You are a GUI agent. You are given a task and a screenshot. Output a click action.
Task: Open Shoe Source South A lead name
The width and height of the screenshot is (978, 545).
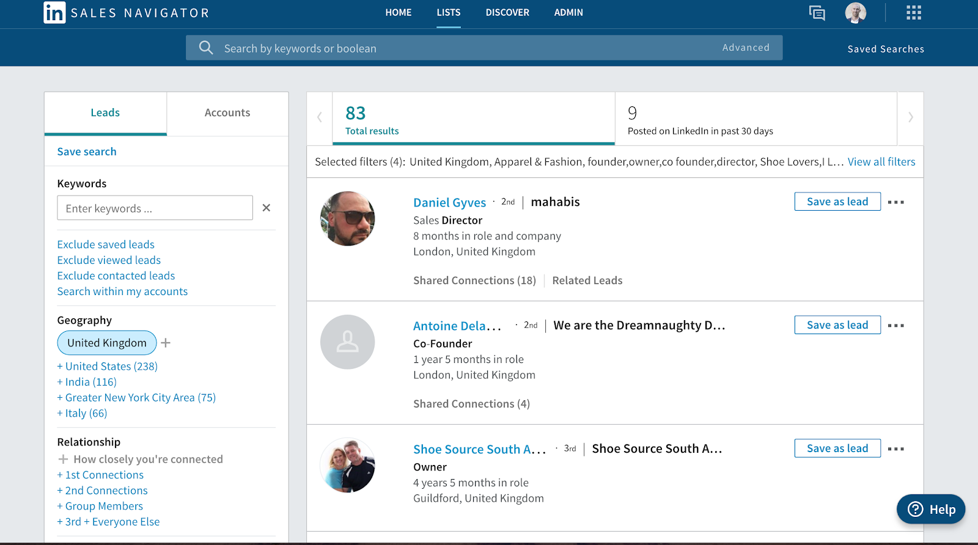coord(480,450)
